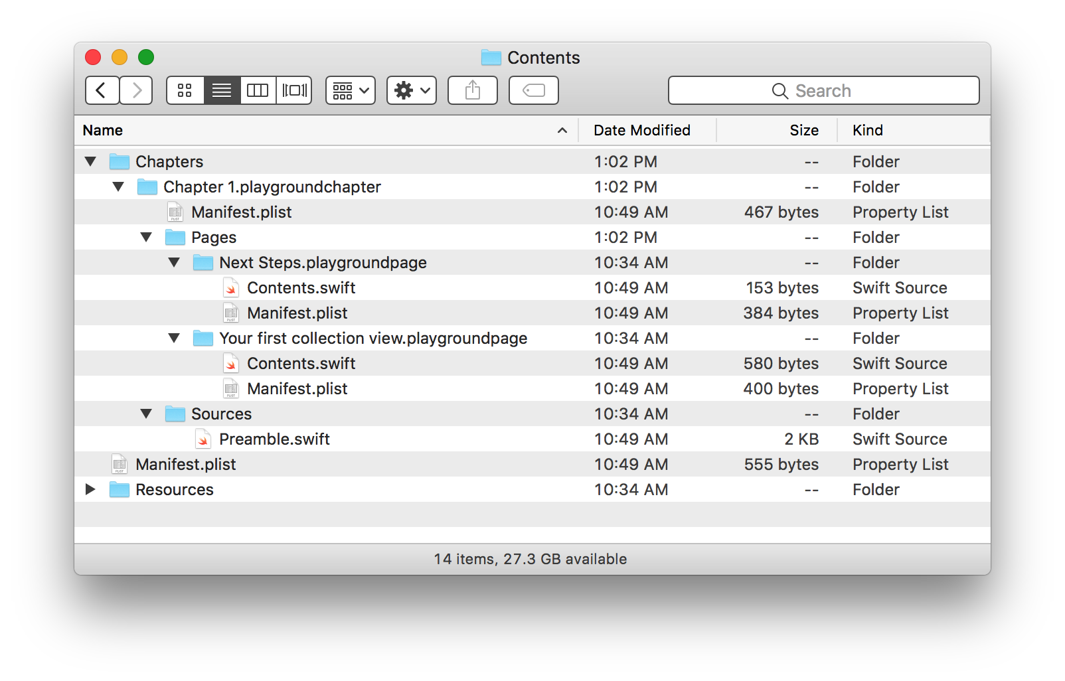Click the Search field

[x=823, y=90]
